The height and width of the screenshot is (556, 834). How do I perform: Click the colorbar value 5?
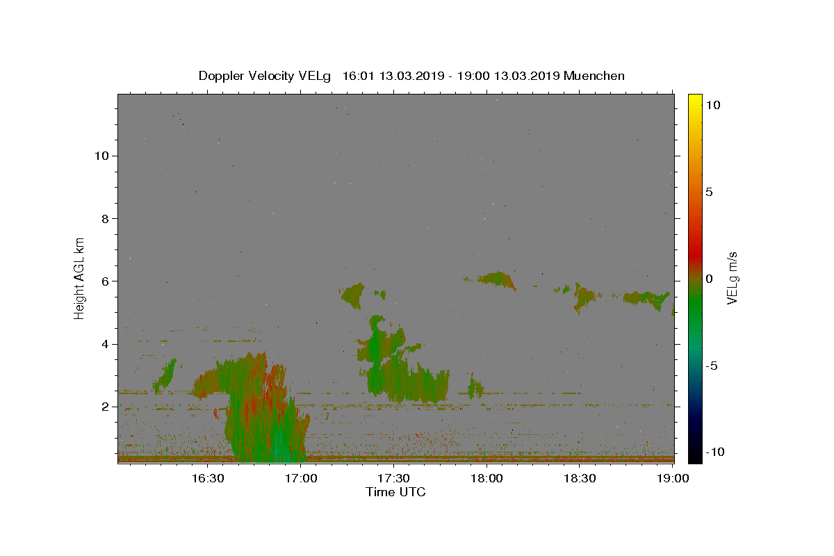pyautogui.click(x=709, y=192)
